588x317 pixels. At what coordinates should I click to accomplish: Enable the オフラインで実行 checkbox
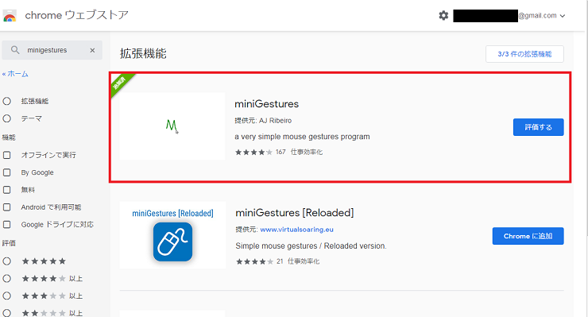click(x=6, y=155)
